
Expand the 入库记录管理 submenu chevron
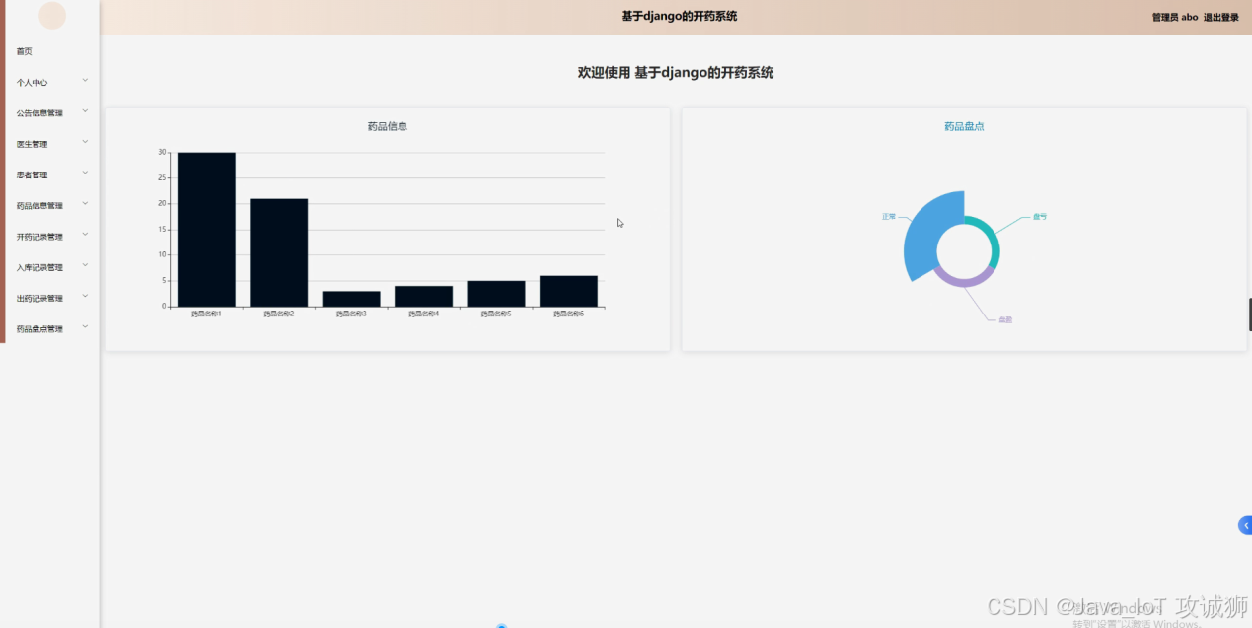click(85, 265)
